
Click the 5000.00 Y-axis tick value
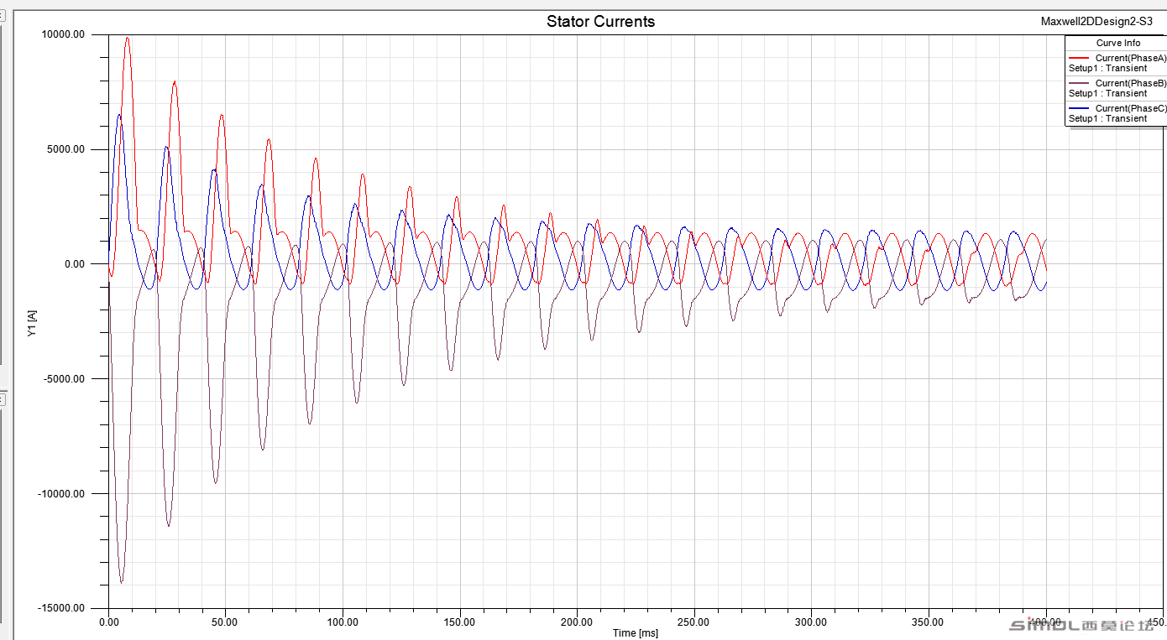66,149
